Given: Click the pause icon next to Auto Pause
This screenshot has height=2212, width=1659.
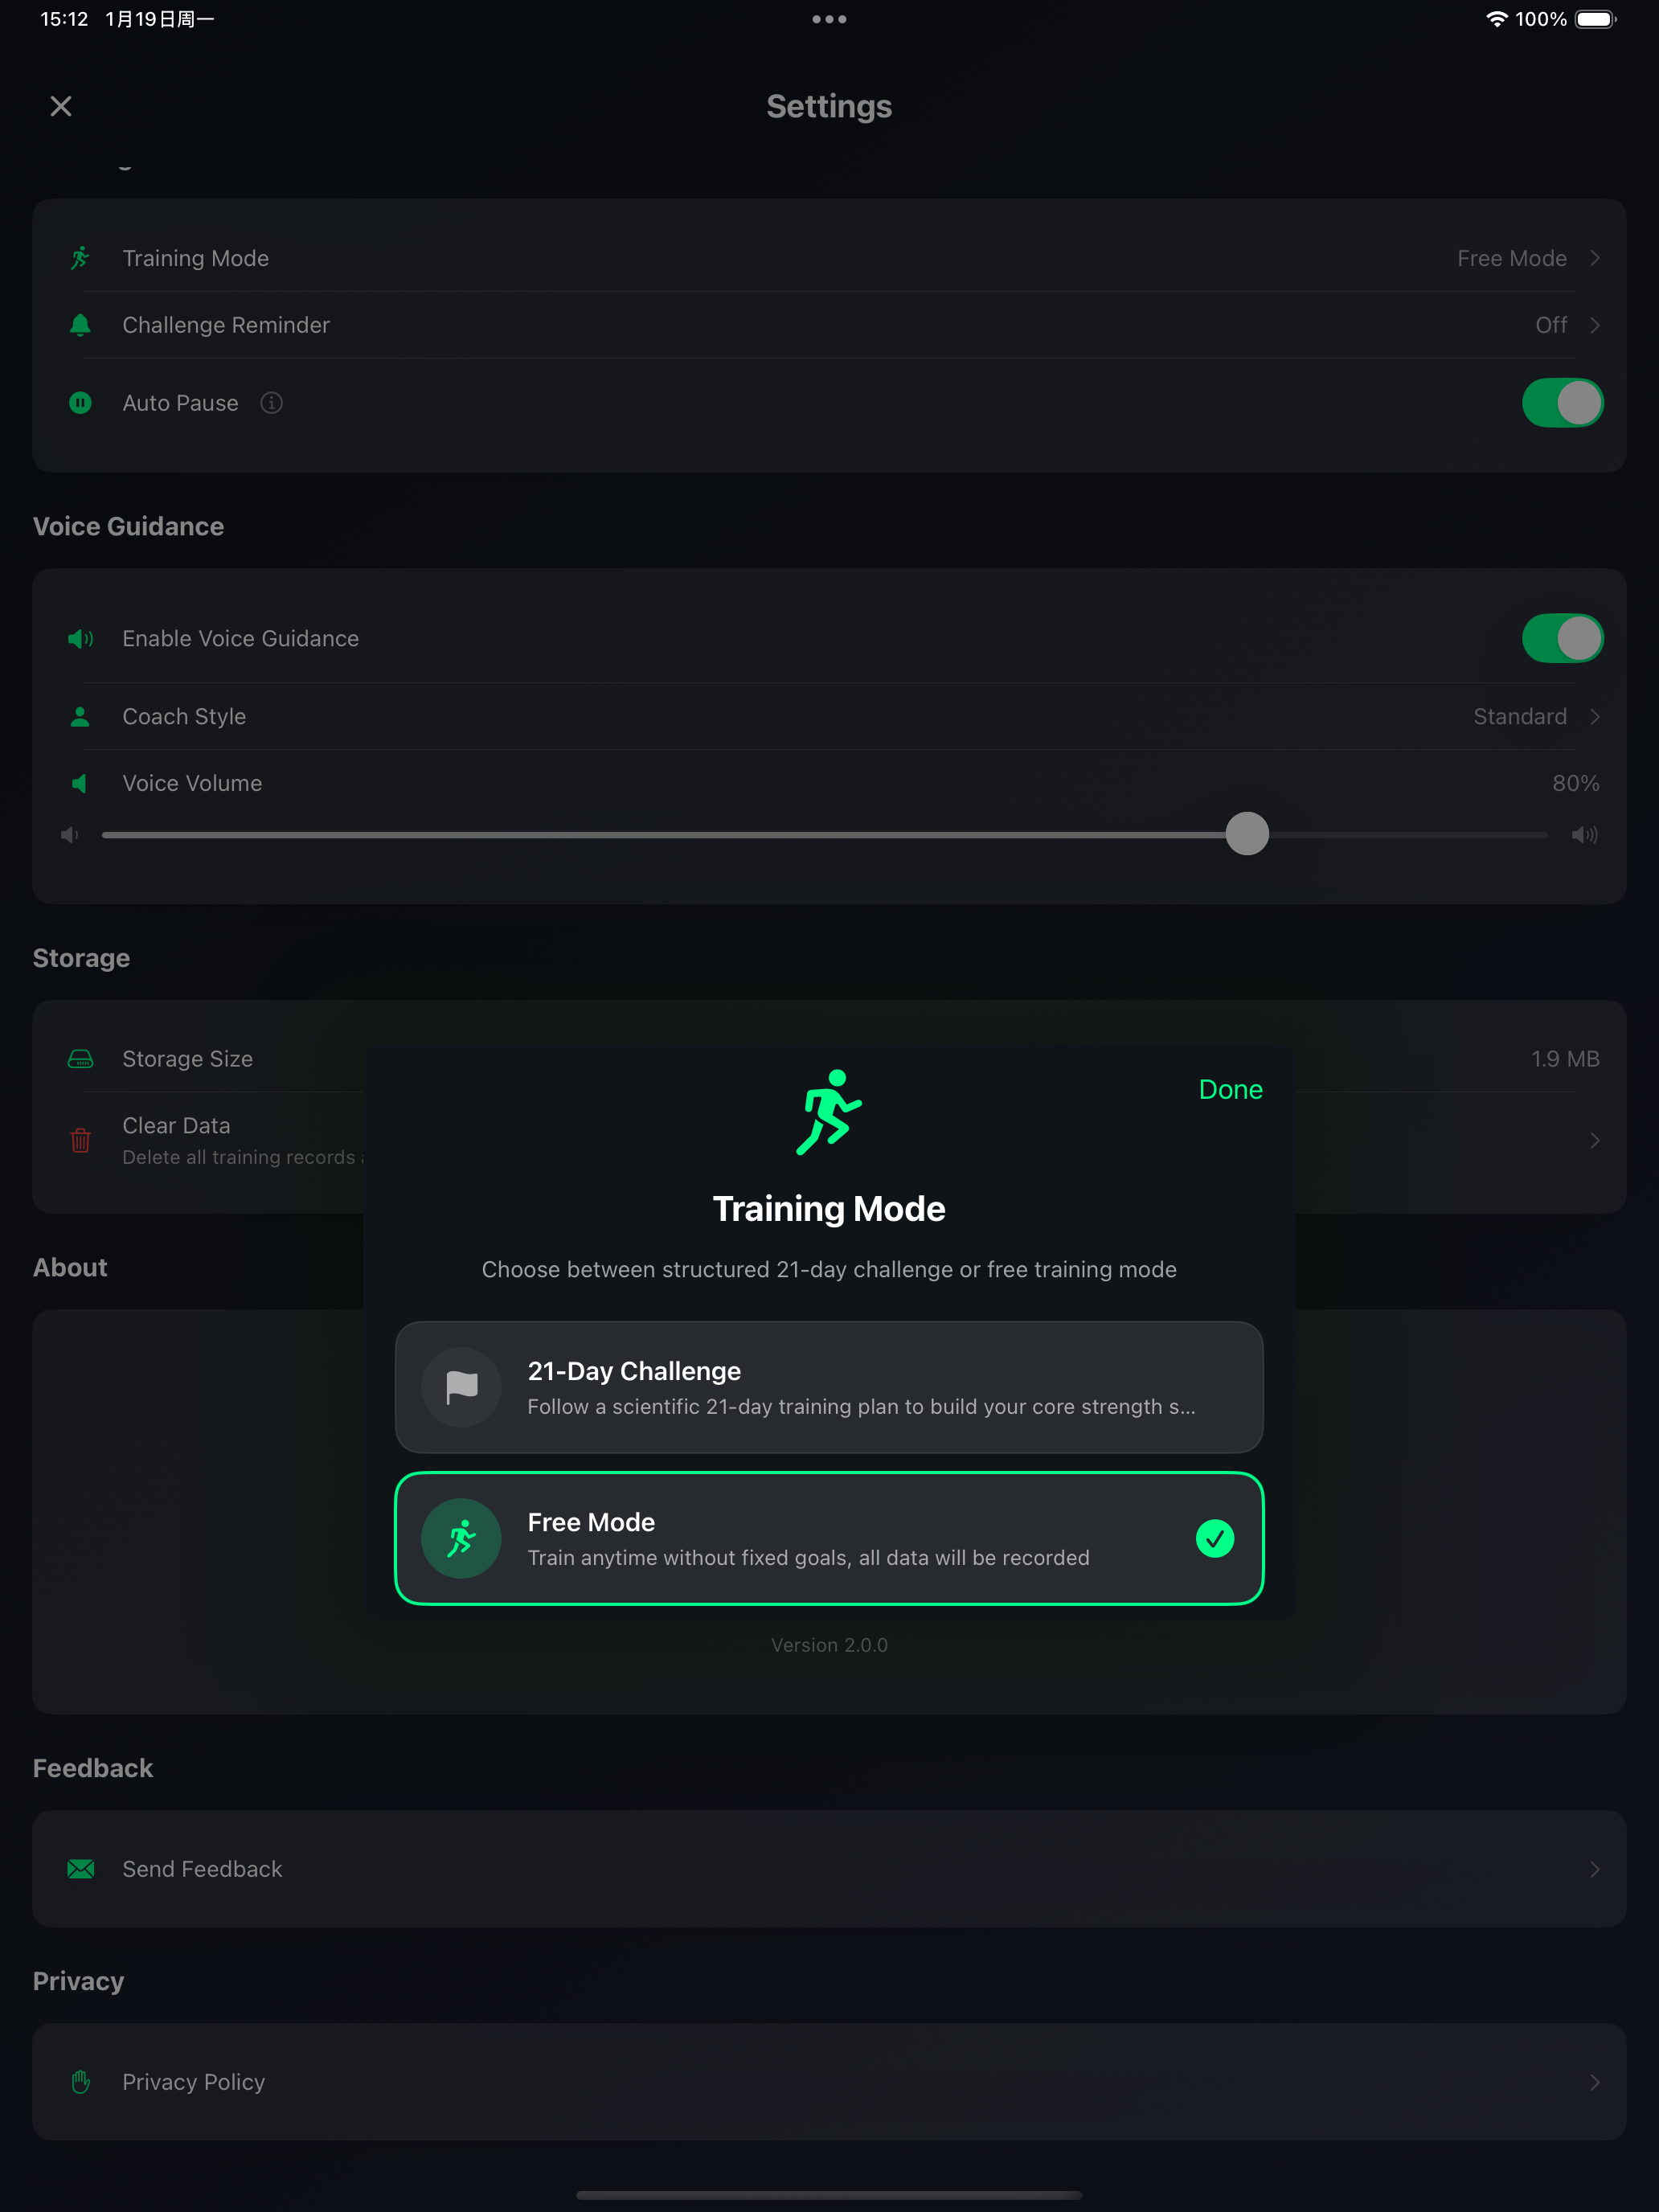Looking at the screenshot, I should point(80,402).
